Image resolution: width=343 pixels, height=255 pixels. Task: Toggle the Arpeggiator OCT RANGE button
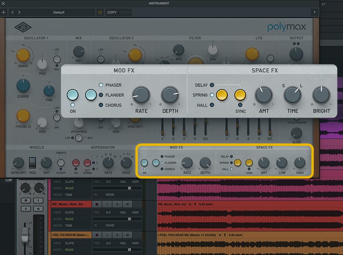point(87,163)
